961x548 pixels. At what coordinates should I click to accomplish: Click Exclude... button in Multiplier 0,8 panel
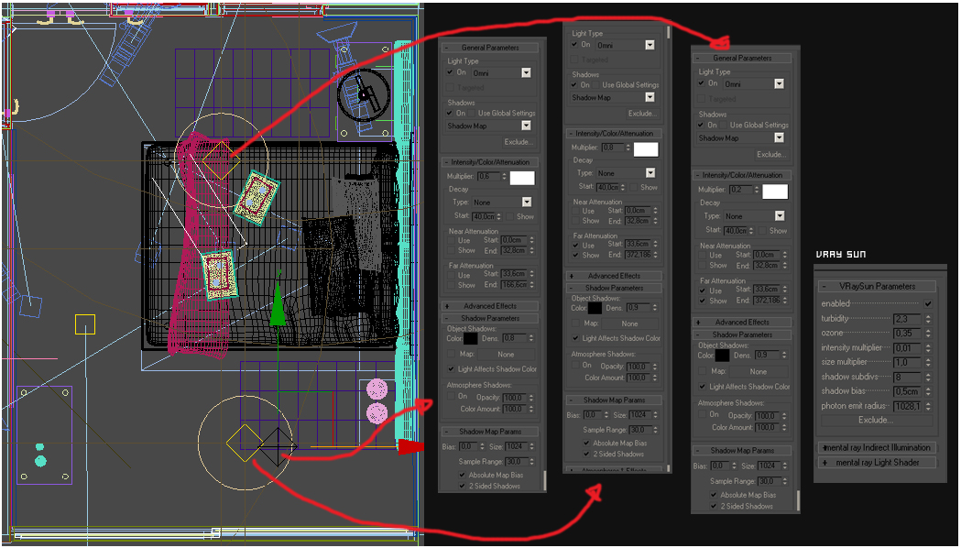(641, 114)
